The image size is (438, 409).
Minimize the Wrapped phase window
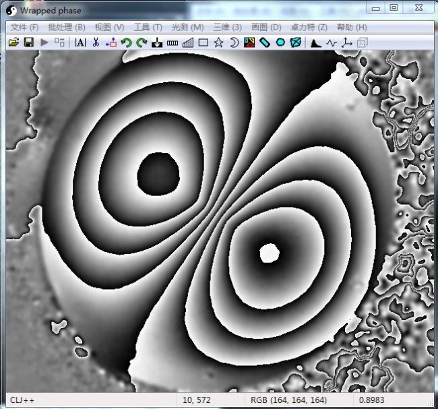point(376,8)
